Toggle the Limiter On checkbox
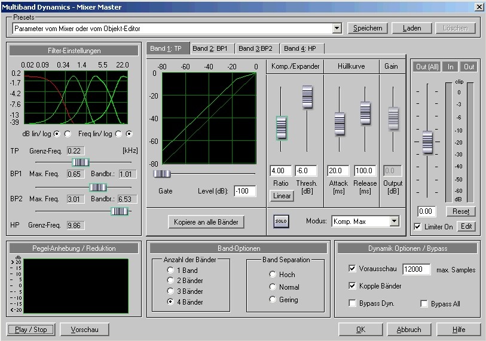 [x=417, y=227]
